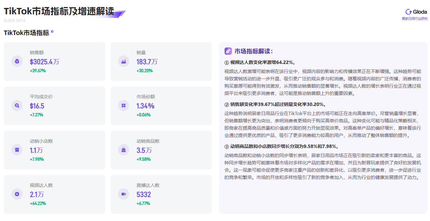Click the +0.06% growth figure
Image resolution: width=430 pixels, height=221 pixels.
(144, 115)
